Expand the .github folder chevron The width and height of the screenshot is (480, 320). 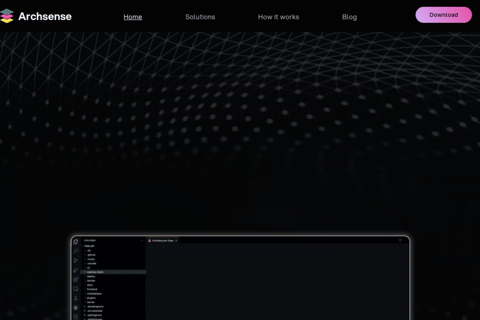(85, 255)
